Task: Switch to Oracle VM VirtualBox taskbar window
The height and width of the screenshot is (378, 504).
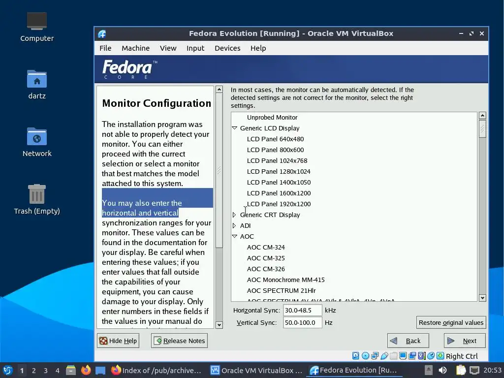Action: 256,370
